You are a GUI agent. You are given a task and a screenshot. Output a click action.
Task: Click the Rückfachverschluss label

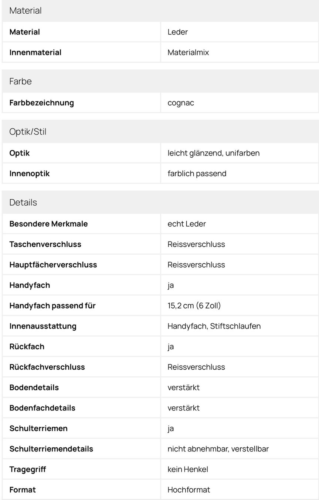(x=47, y=367)
